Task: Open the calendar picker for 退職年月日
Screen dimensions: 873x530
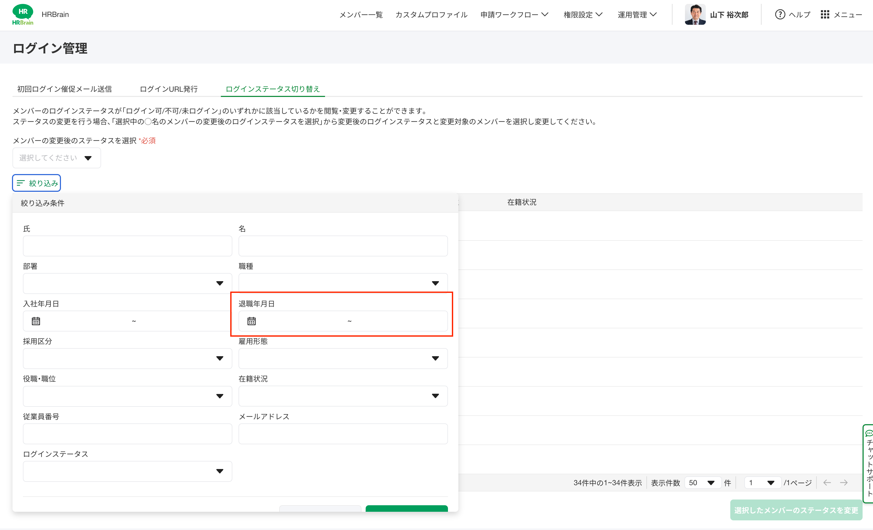Action: (252, 321)
